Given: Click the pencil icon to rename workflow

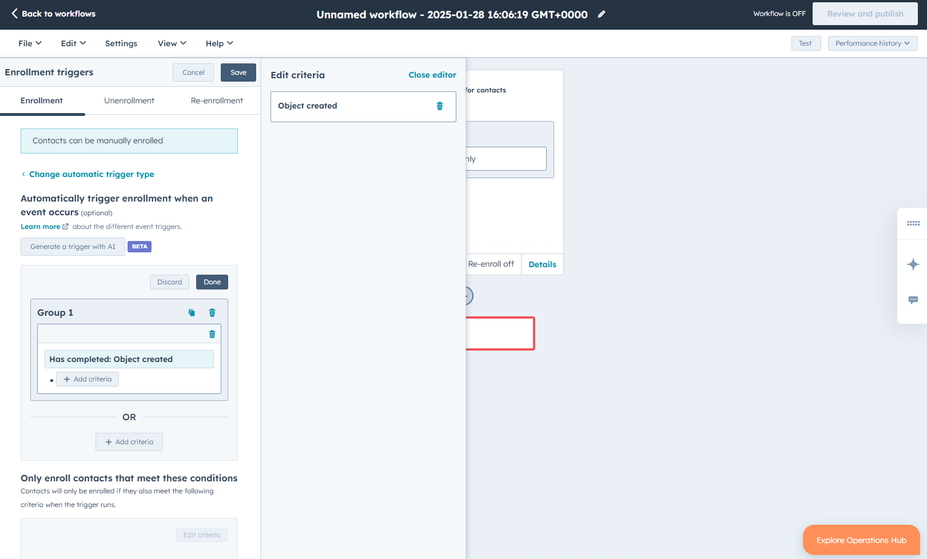Looking at the screenshot, I should tap(602, 14).
